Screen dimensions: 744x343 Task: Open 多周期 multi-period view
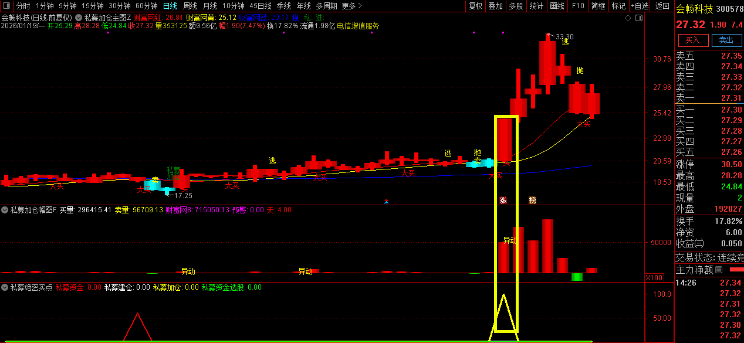[x=326, y=6]
